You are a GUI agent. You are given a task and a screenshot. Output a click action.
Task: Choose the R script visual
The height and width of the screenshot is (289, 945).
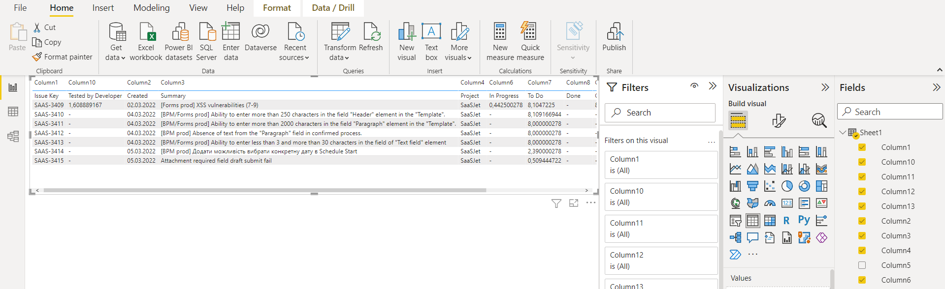click(x=787, y=221)
